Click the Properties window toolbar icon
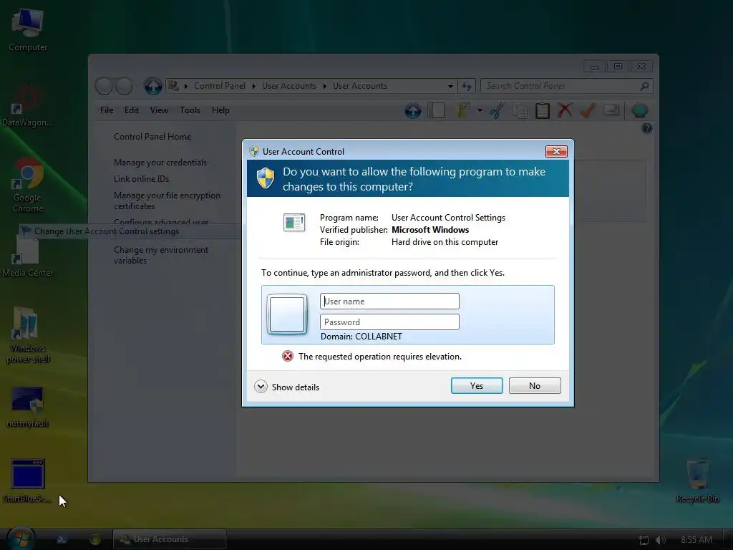The image size is (733, 550). [x=611, y=110]
